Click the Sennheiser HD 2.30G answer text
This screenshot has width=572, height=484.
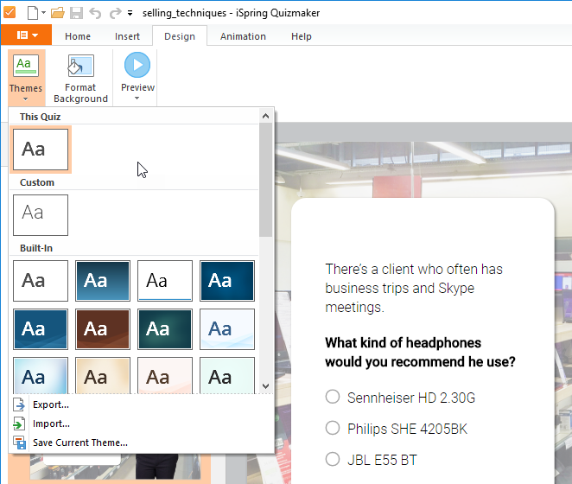pos(411,398)
